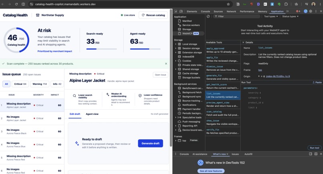Bookmark this page with the star icon
323x174 pixels.
(228, 4)
